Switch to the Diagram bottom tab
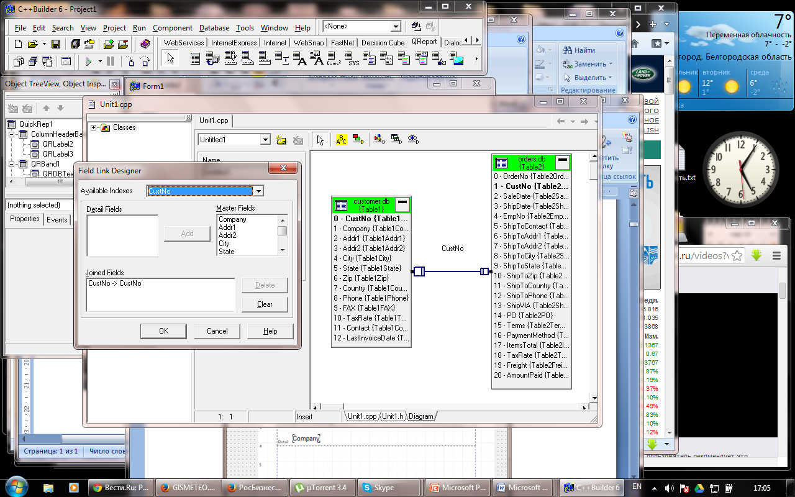The width and height of the screenshot is (795, 497). (x=421, y=416)
